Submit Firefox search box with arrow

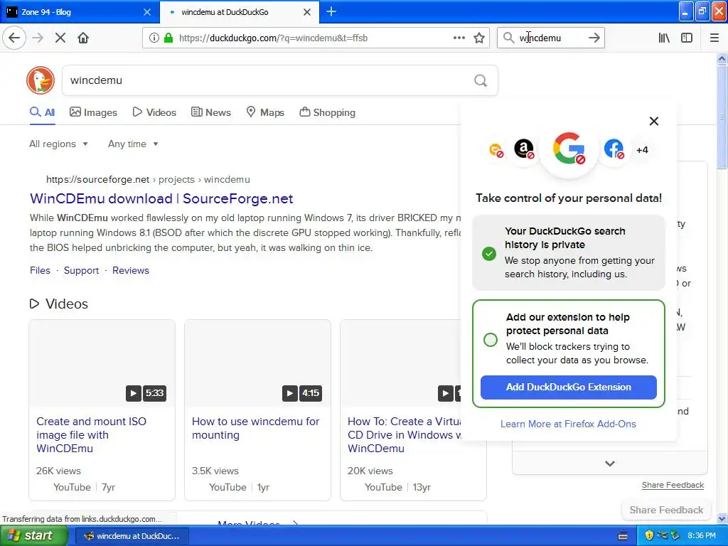(594, 38)
